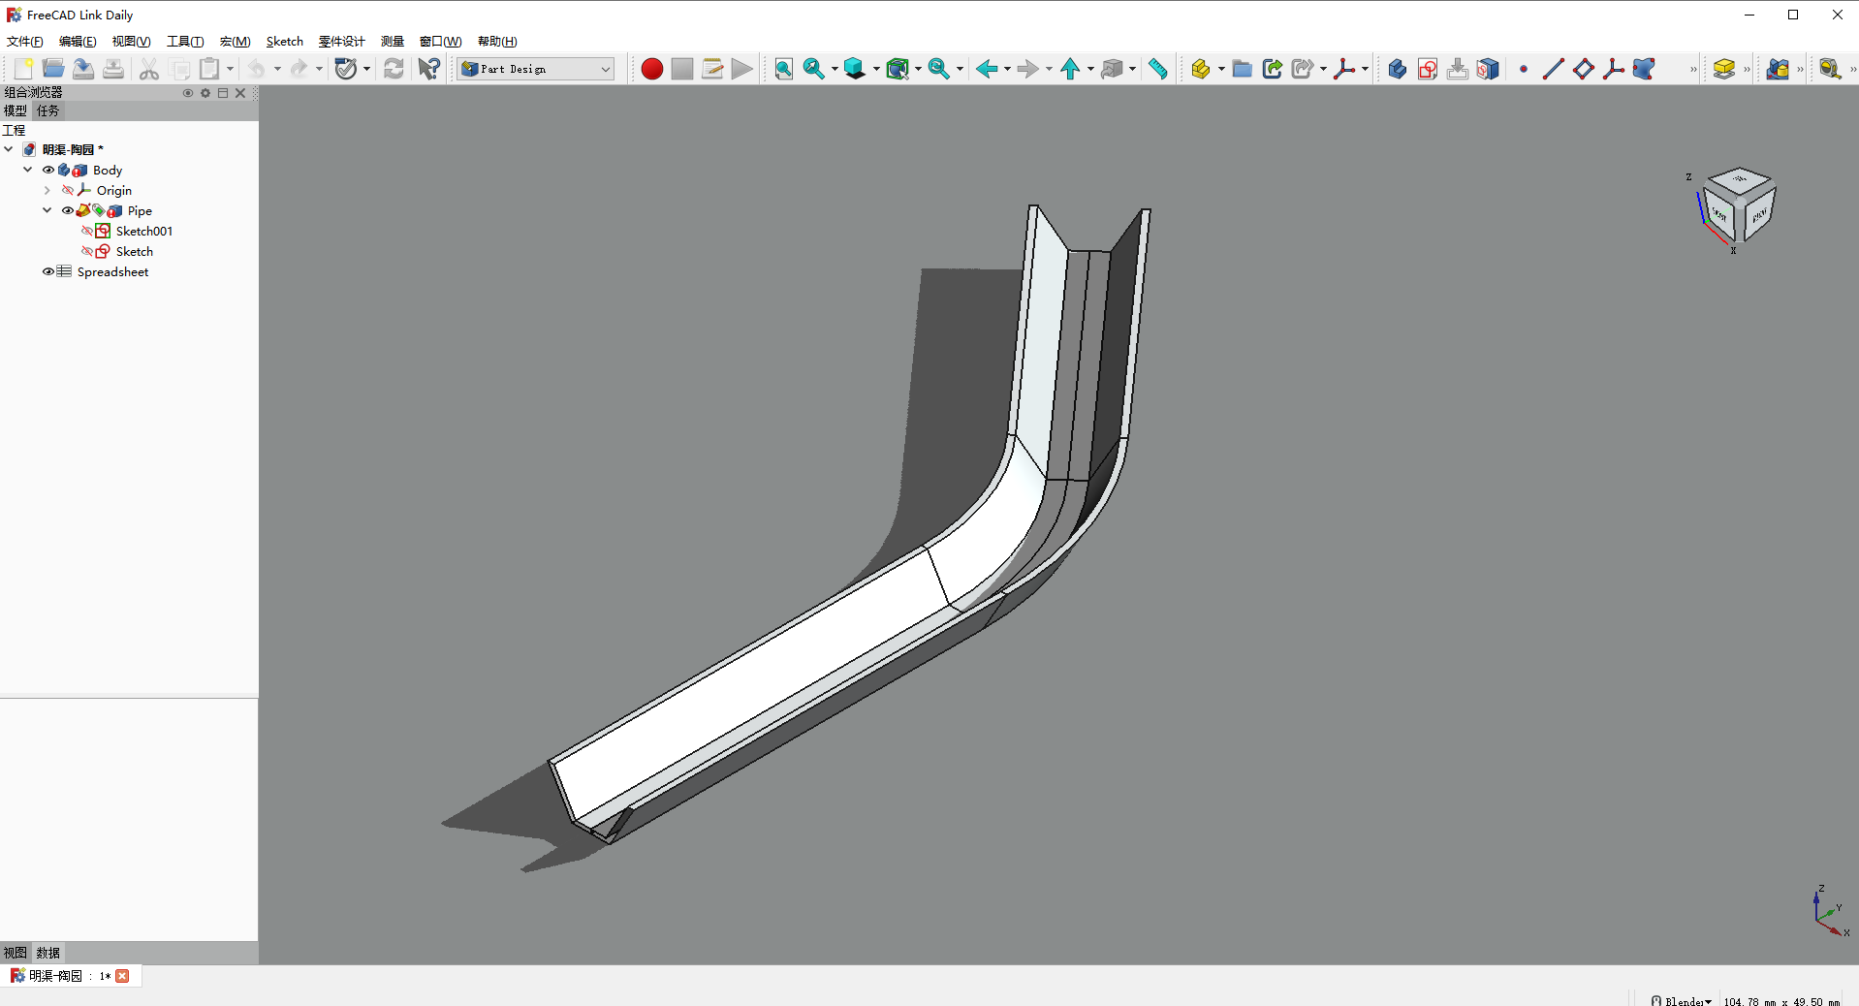The height and width of the screenshot is (1006, 1859).
Task: Select Sketch item in model tree
Action: [x=134, y=251]
